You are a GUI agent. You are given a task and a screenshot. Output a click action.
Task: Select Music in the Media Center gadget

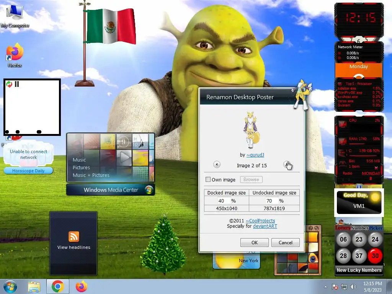[79, 160]
